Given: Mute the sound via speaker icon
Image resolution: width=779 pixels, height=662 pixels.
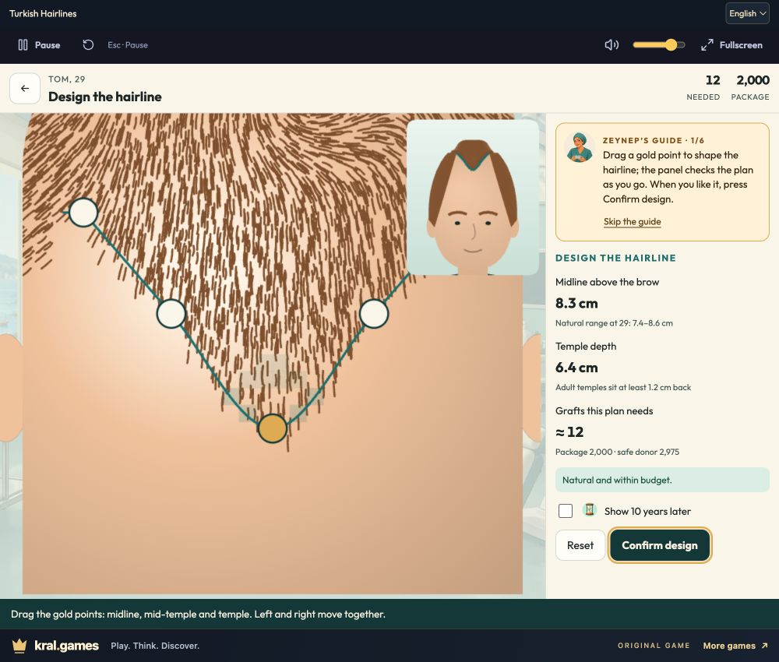Looking at the screenshot, I should point(612,45).
